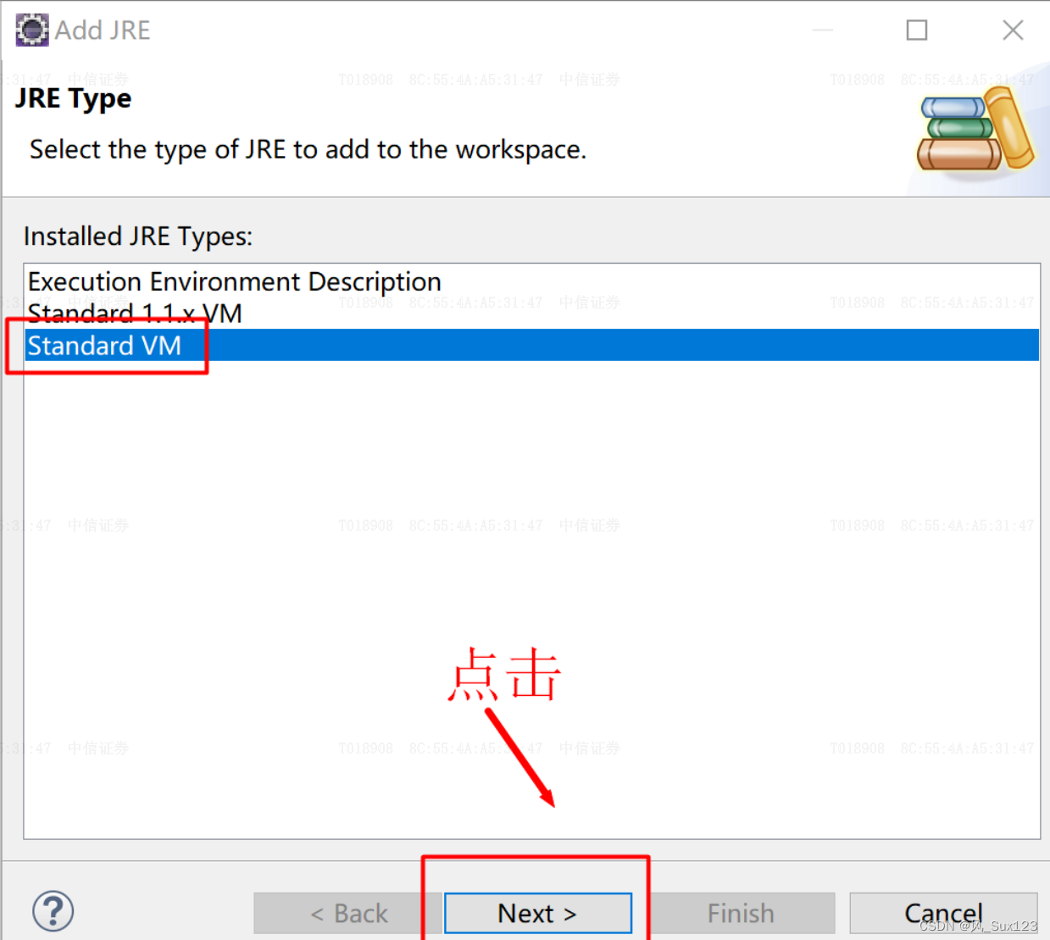The image size is (1050, 940).
Task: Maximize the Add JRE window
Action: click(x=917, y=31)
